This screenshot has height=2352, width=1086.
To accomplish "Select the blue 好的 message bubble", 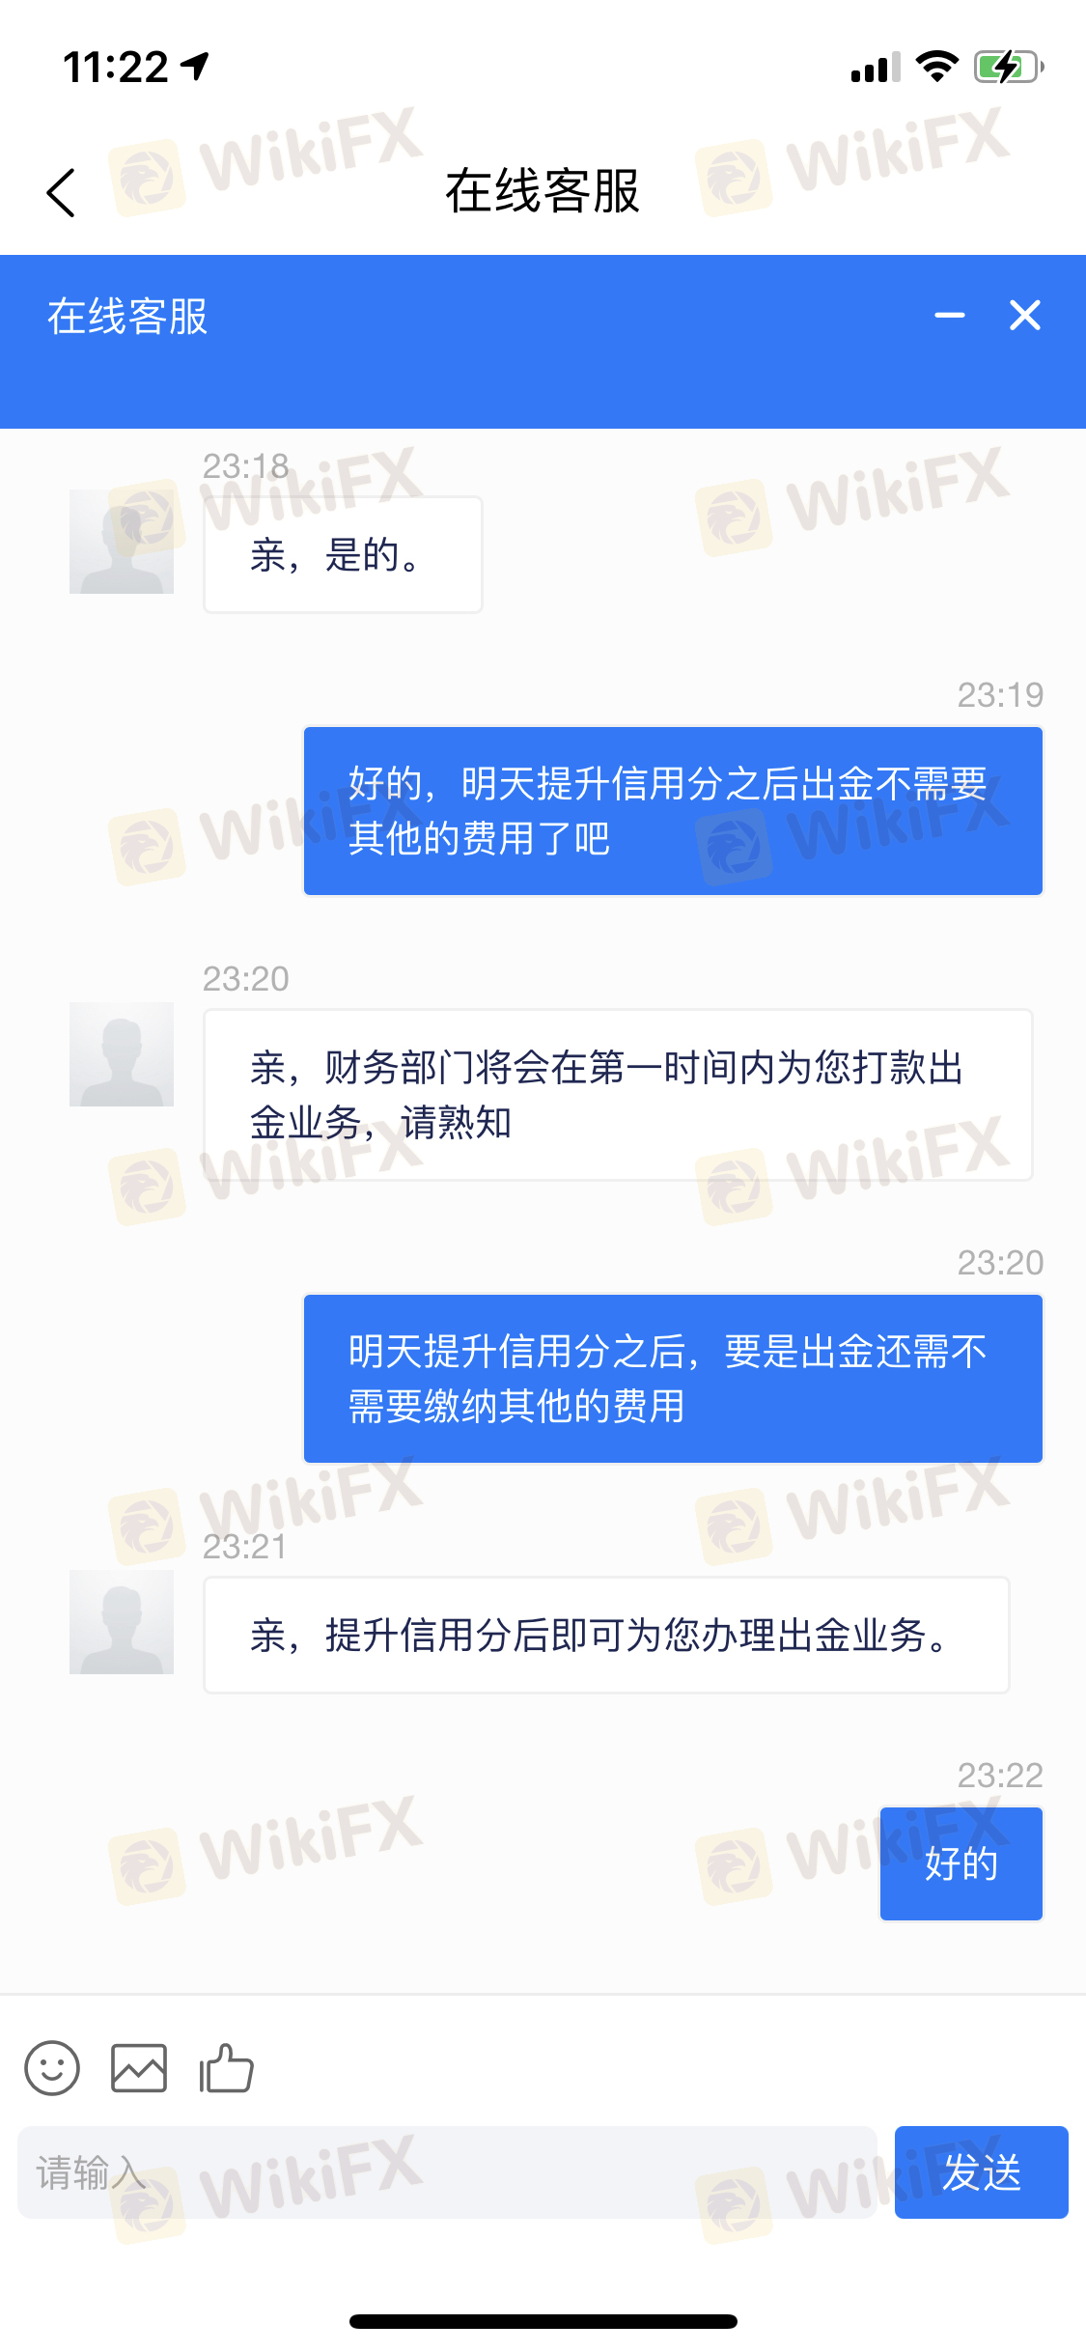I will point(961,1863).
